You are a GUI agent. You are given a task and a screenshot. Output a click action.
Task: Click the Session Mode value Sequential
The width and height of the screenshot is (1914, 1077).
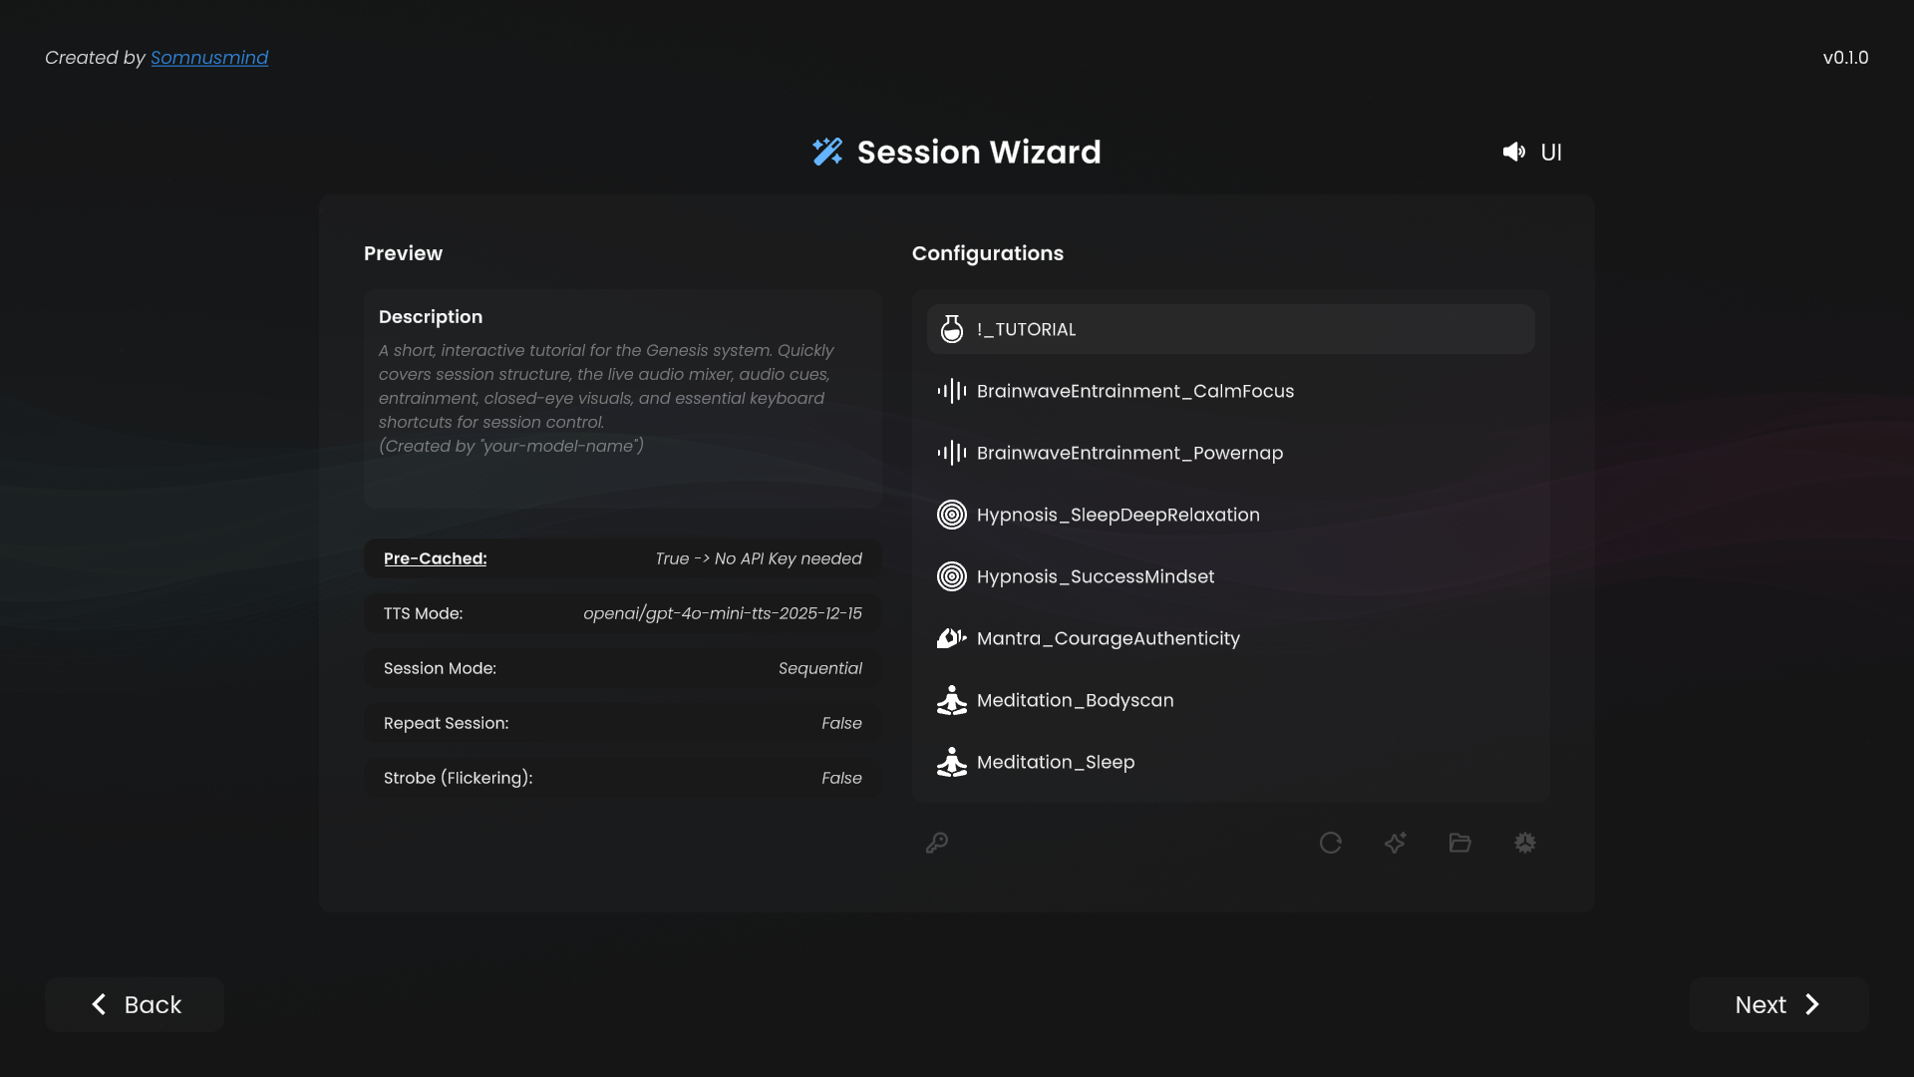(820, 668)
